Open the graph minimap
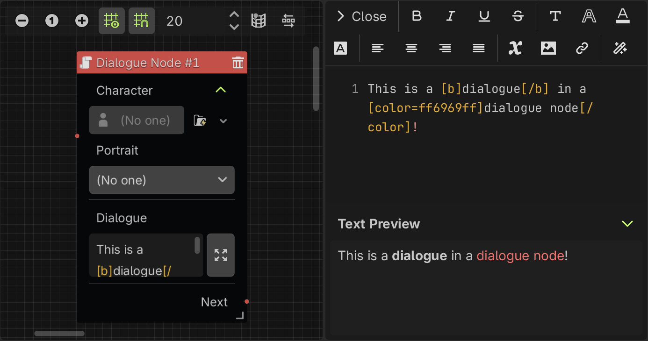The width and height of the screenshot is (648, 341). (259, 21)
